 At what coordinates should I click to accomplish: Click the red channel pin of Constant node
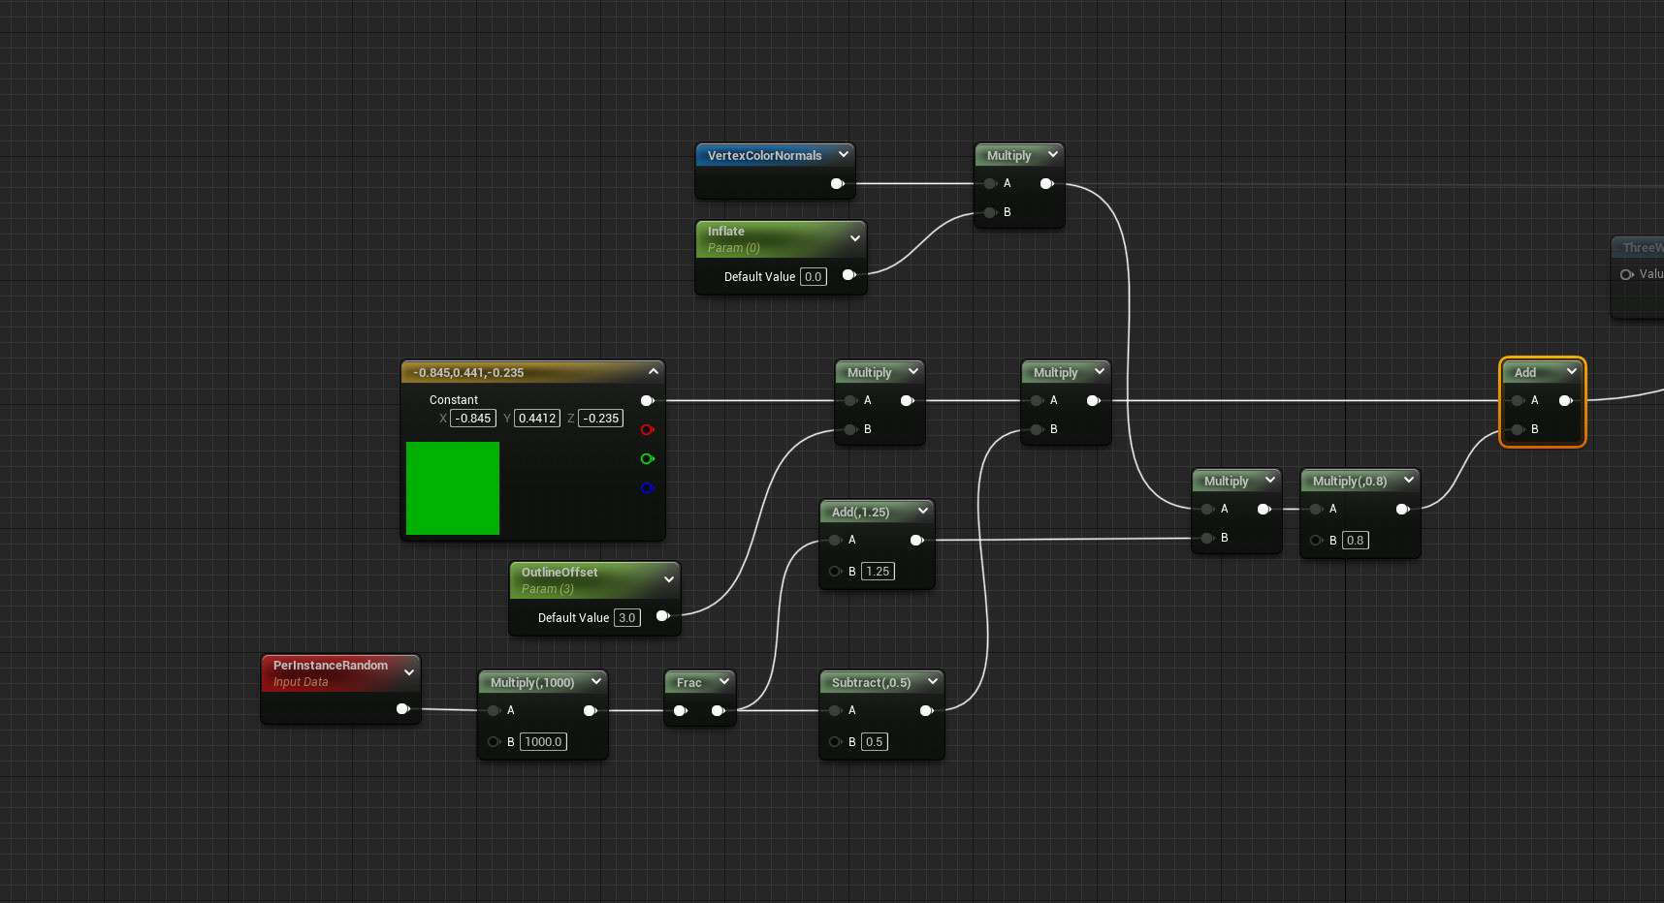pyautogui.click(x=647, y=429)
